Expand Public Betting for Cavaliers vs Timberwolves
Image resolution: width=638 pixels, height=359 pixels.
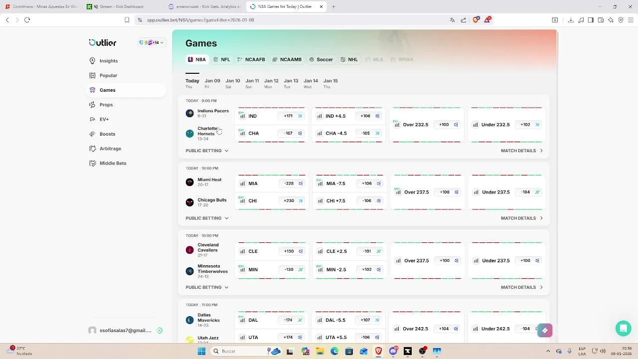(207, 287)
